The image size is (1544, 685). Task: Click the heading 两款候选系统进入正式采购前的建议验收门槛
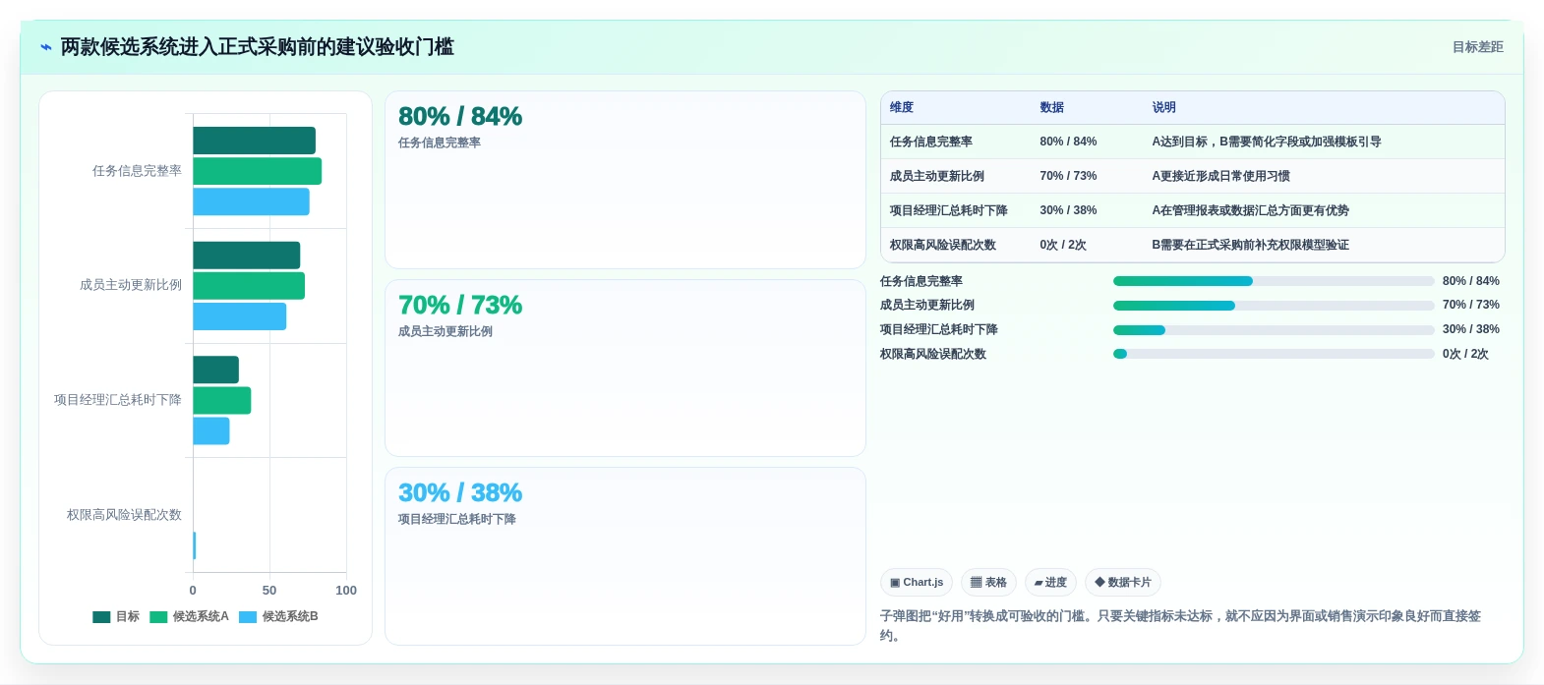pyautogui.click(x=258, y=47)
